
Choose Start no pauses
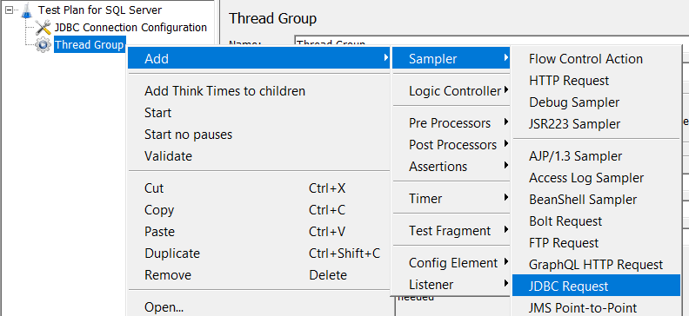259,135
